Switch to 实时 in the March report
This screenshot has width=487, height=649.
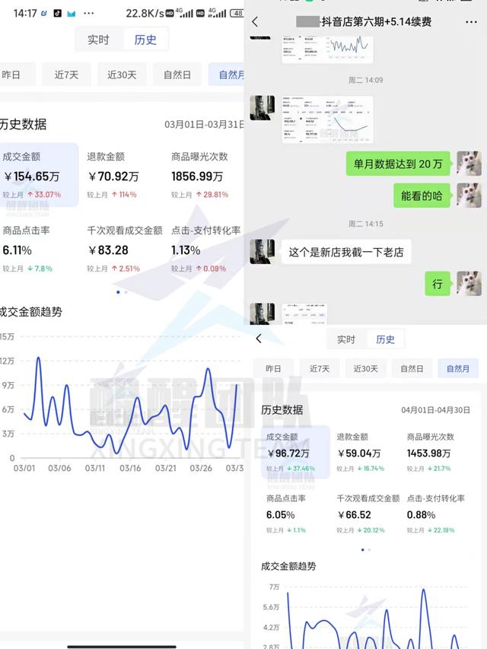pyautogui.click(x=98, y=40)
